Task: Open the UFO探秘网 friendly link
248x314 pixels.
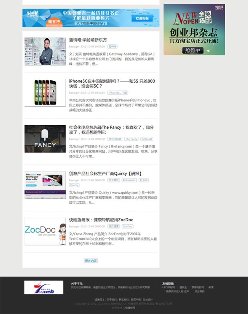Action: pos(168,287)
